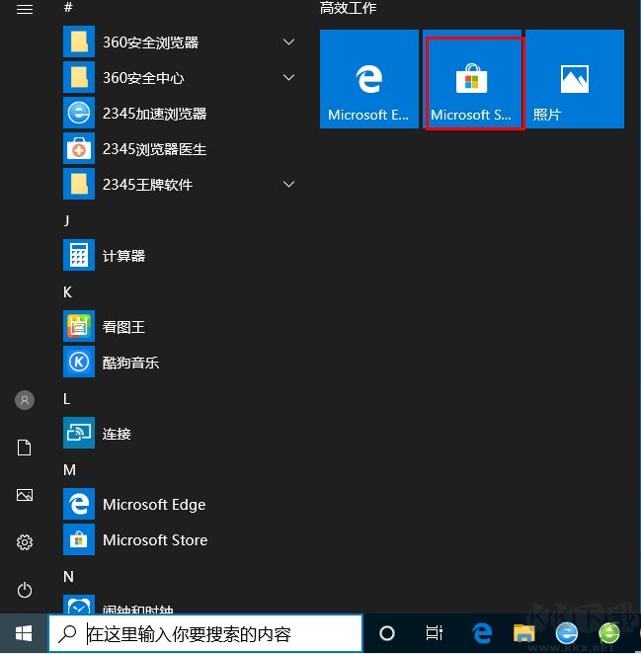Launch Microsoft Edge from app list icon

79,504
